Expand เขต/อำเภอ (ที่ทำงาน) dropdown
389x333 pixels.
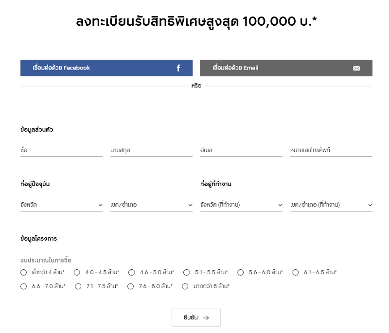tap(331, 205)
